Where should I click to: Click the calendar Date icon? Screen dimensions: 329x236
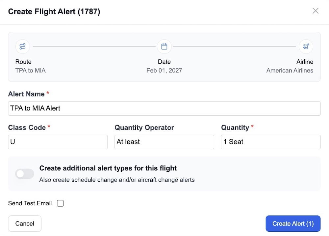click(164, 46)
